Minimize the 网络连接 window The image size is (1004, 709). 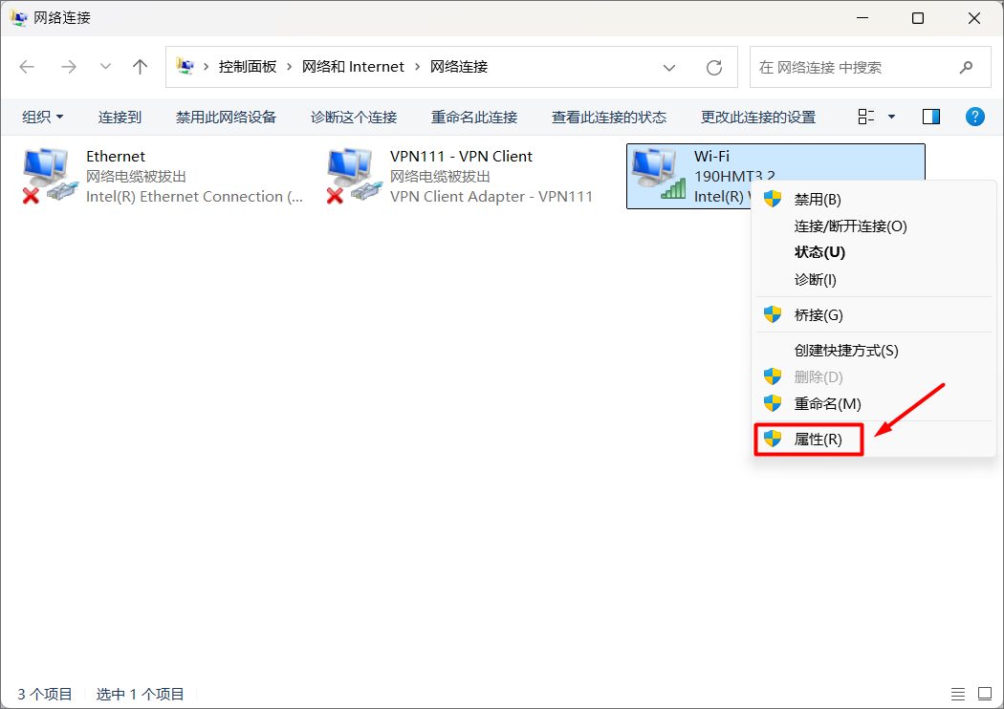862,18
